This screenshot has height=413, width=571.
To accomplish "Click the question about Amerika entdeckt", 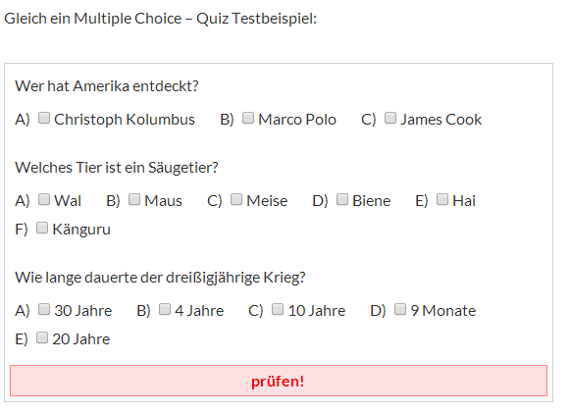I will click(107, 86).
